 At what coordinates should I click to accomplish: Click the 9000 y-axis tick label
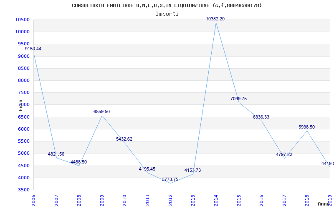pyautogui.click(x=23, y=56)
